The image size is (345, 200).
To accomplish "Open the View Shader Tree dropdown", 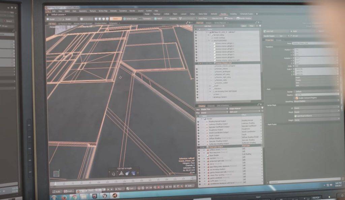I will (214, 109).
